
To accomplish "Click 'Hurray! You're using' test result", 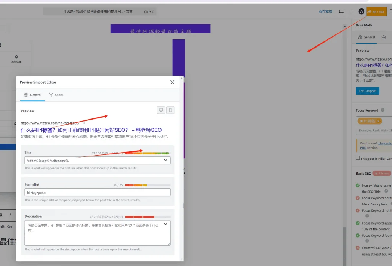I will coord(377,189).
